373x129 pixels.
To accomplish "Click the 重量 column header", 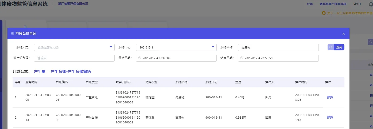I will [x=238, y=82].
